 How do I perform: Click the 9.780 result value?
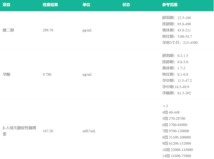(x=47, y=75)
